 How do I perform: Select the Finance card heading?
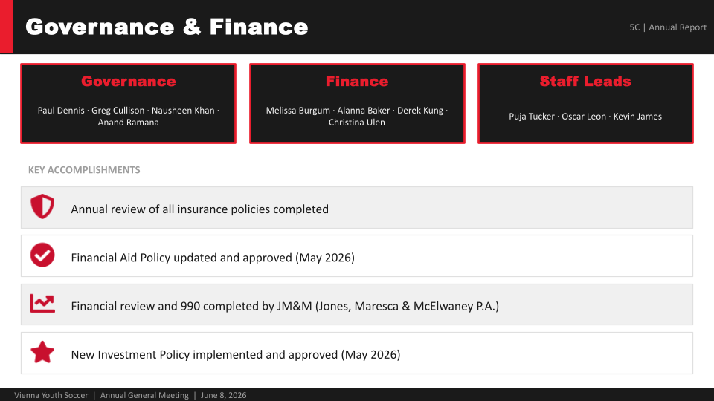point(357,82)
